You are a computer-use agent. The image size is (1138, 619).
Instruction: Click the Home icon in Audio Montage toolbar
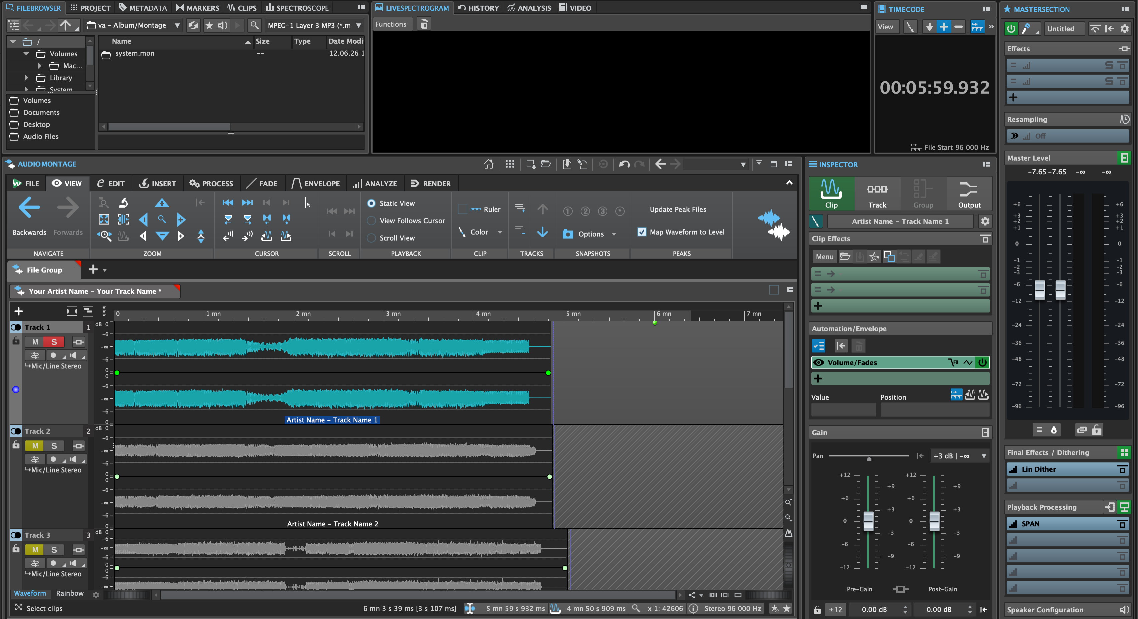point(488,164)
